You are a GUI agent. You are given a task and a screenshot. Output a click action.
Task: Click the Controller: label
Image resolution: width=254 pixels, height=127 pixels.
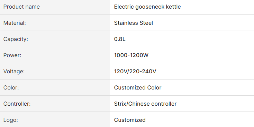click(17, 104)
